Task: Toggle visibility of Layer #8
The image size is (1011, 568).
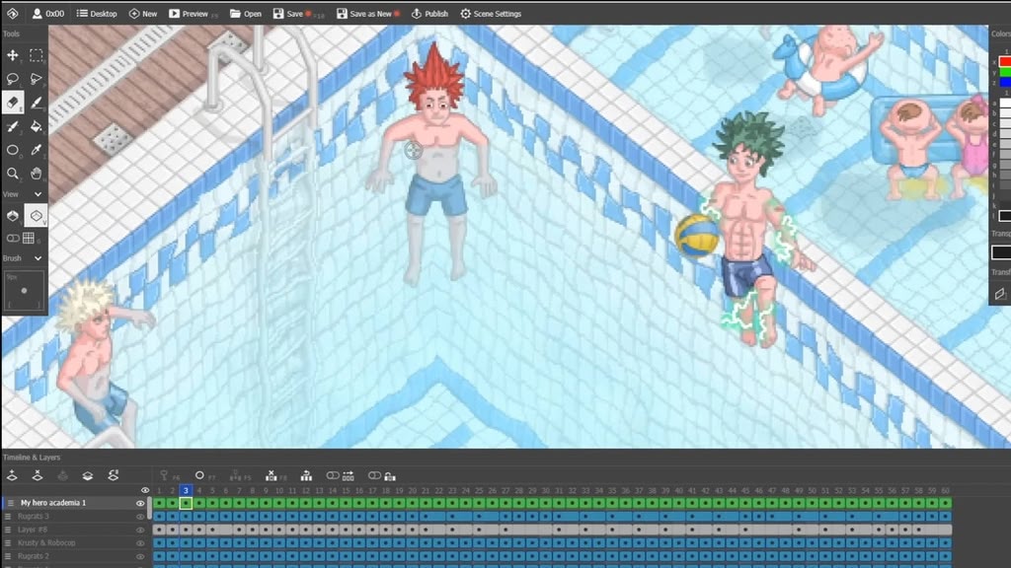Action: [140, 530]
